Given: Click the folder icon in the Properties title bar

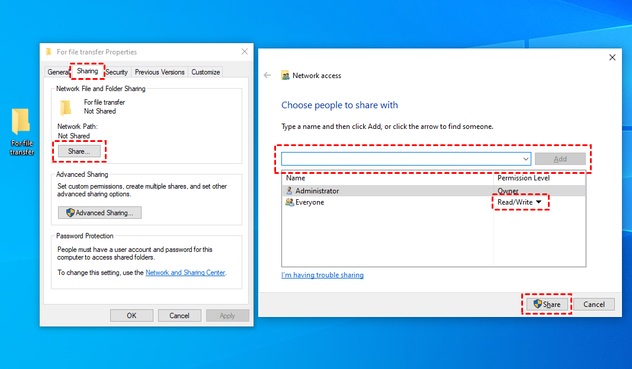Looking at the screenshot, I should tap(49, 52).
